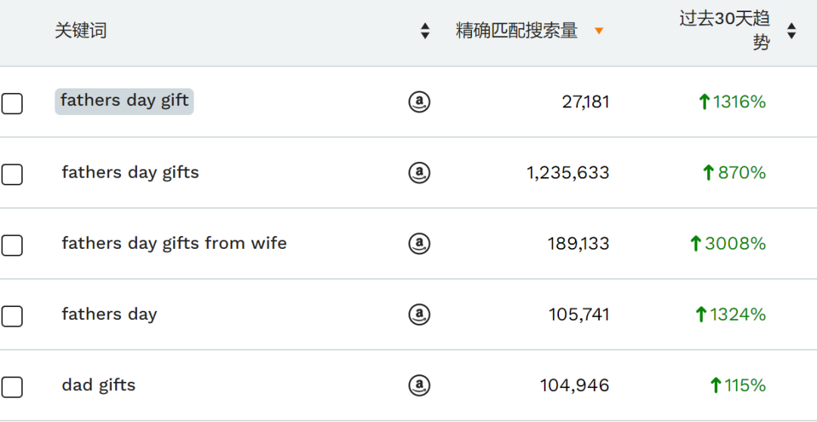Screen dimensions: 817x422
Task: Sort by 关键词 using sort arrows
Action: click(425, 31)
